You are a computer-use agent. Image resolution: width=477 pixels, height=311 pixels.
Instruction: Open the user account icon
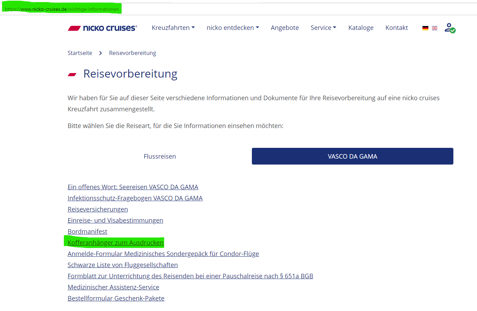click(450, 28)
